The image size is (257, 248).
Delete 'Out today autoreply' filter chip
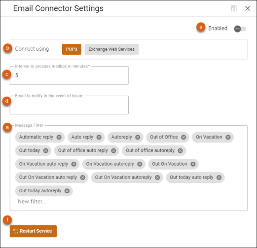(67, 191)
